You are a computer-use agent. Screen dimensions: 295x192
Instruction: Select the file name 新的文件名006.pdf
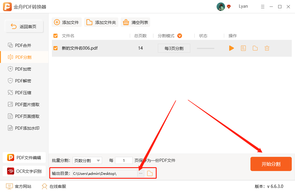(80, 48)
